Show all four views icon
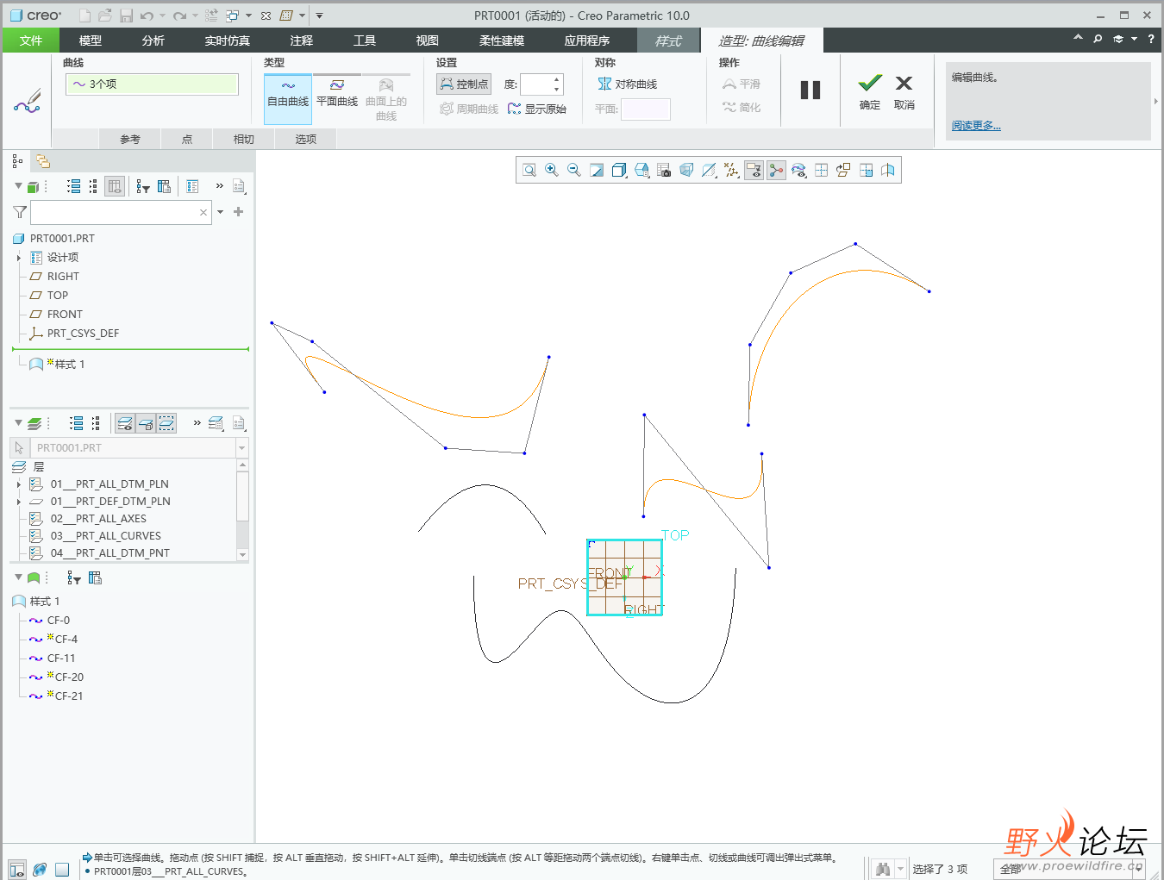The height and width of the screenshot is (880, 1164). 821,171
